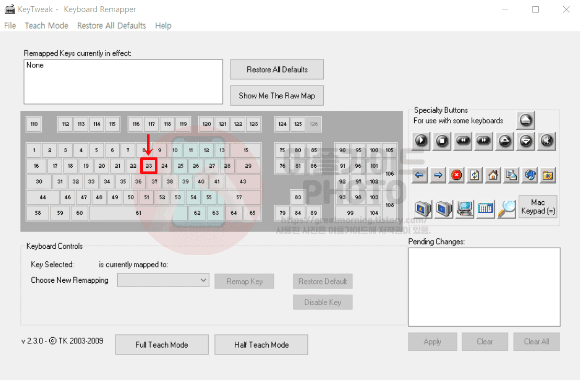Open the Teach Mode menu
Screen dimensions: 580x380
(47, 26)
